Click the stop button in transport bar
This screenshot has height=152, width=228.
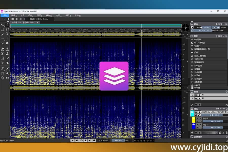click(86, 140)
